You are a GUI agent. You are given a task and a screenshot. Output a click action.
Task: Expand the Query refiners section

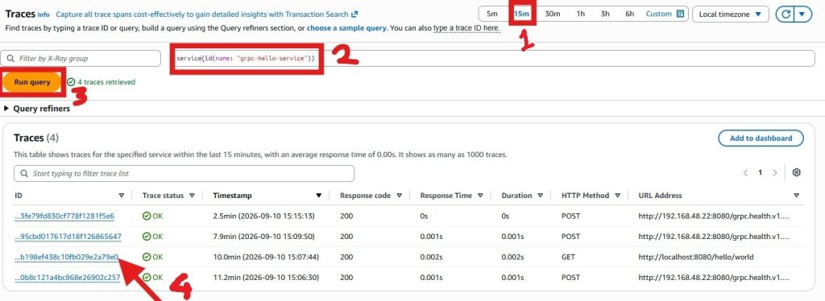pyautogui.click(x=37, y=109)
